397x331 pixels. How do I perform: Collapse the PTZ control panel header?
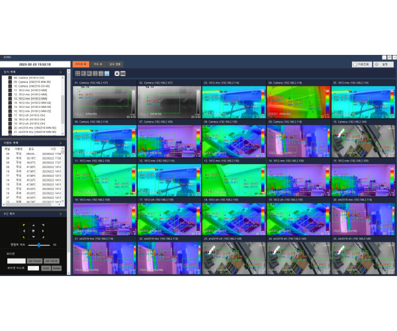61,214
